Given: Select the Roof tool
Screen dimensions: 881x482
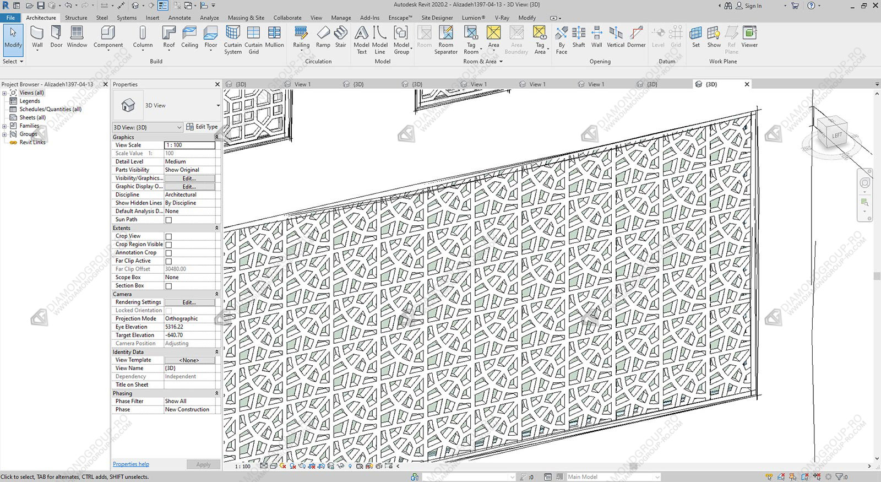Looking at the screenshot, I should 168,37.
